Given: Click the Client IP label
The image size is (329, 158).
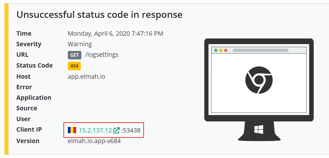Looking at the screenshot, I should pos(29,130).
